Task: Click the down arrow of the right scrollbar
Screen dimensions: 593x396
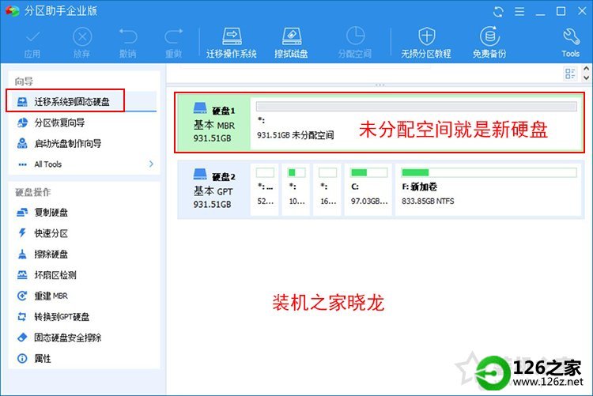Action: tap(586, 78)
